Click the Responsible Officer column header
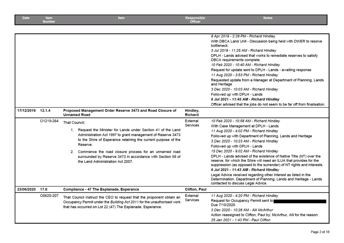The width and height of the screenshot is (344, 243). (x=195, y=19)
